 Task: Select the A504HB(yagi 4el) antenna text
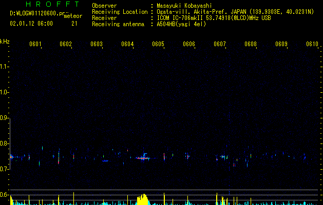point(181,24)
